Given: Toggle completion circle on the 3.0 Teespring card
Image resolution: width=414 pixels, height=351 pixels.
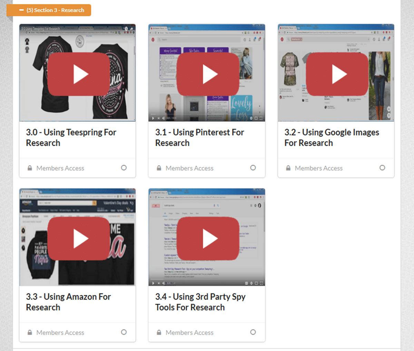Looking at the screenshot, I should (x=124, y=168).
